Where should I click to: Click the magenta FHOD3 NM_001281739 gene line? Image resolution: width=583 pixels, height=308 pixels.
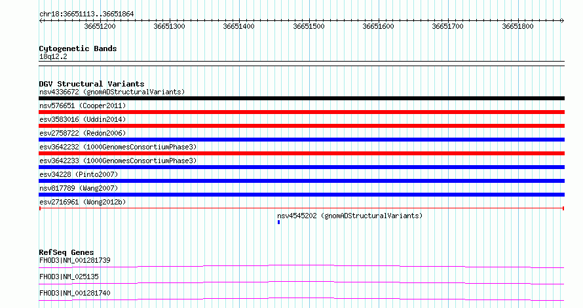[x=301, y=266]
